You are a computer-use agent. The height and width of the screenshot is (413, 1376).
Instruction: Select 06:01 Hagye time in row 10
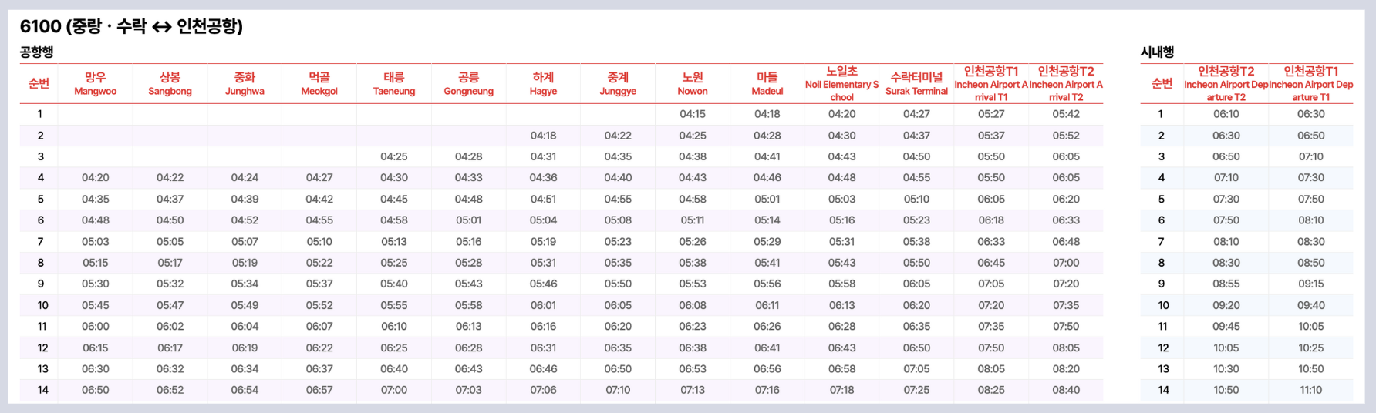click(x=543, y=305)
